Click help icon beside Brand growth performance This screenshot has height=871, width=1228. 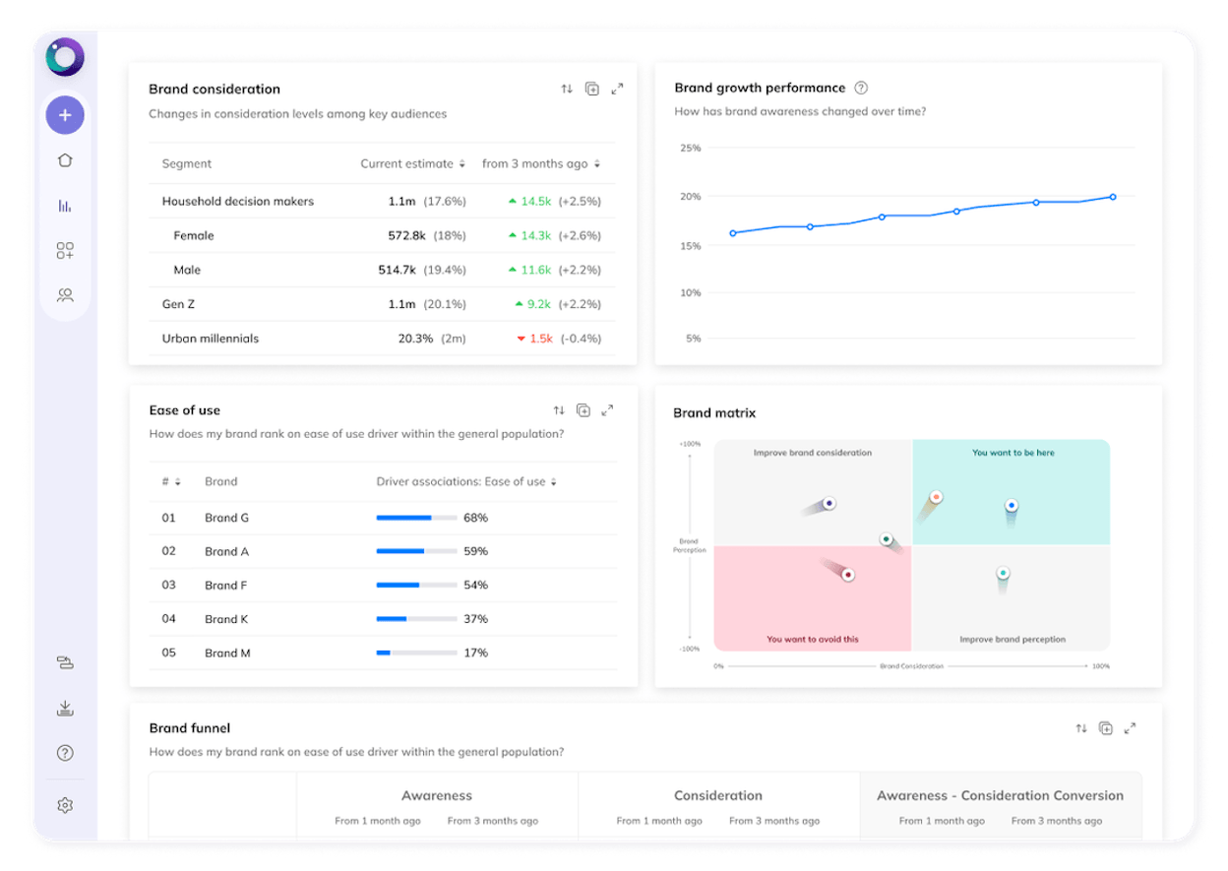861,88
